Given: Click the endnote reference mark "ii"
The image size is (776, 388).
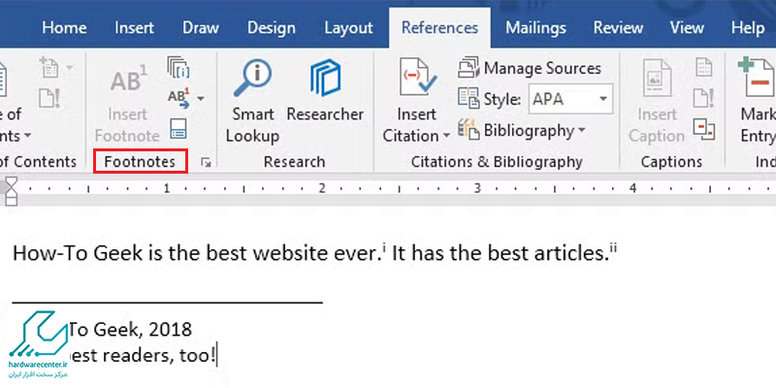Looking at the screenshot, I should pos(613,248).
